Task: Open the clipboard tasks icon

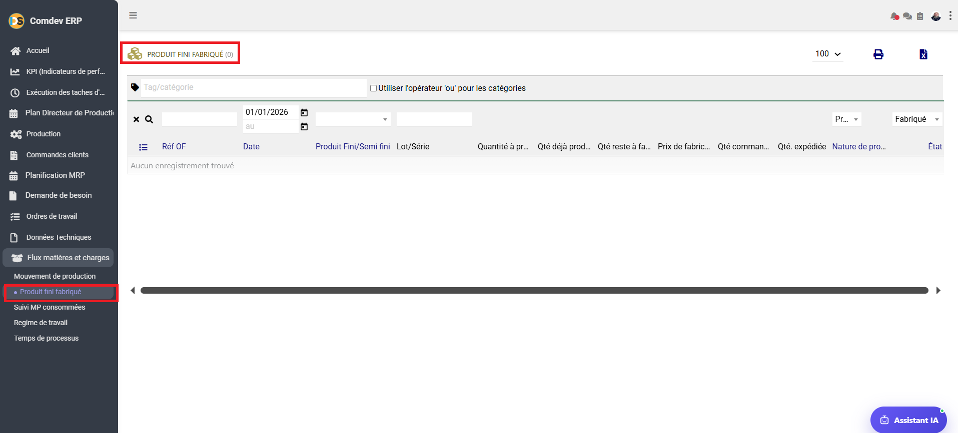Action: point(920,16)
